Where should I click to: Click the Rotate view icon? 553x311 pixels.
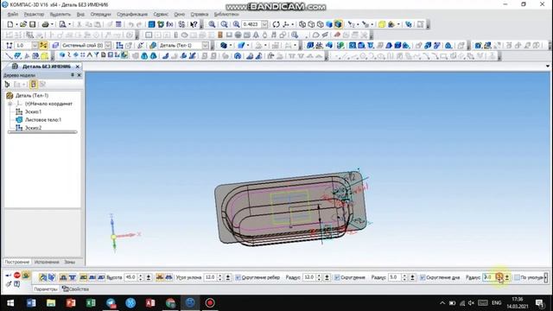point(276,24)
